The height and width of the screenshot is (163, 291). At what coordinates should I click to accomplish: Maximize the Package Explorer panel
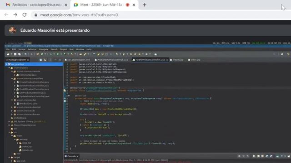pyautogui.click(x=60, y=60)
